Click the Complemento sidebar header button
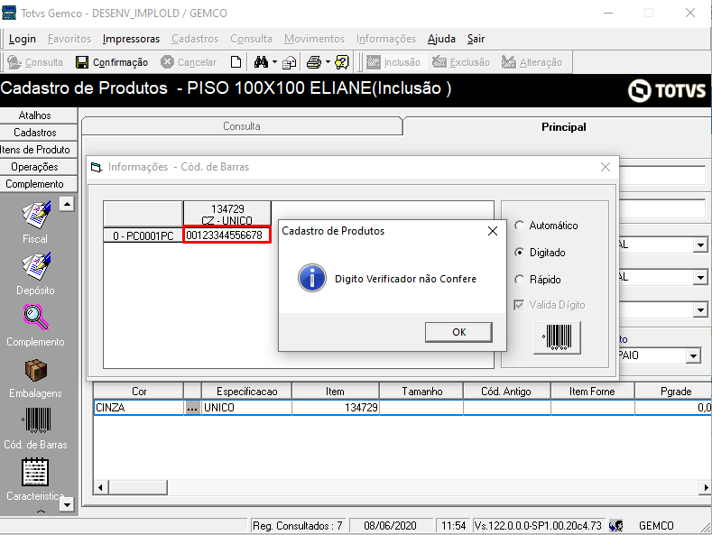 pos(39,184)
